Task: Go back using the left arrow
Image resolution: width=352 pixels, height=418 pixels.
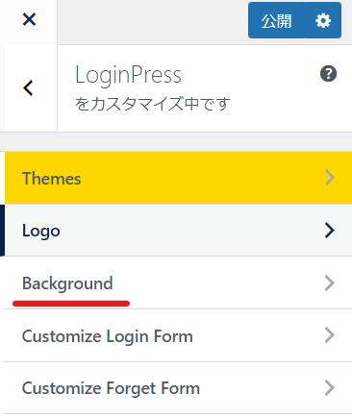Action: click(28, 88)
